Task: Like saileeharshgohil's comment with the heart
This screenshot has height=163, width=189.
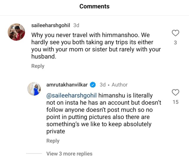Action: [175, 33]
